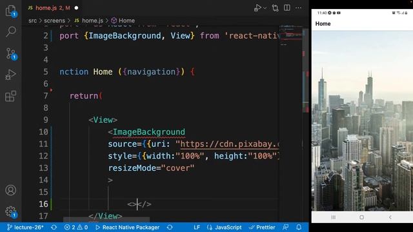Screen dimensions: 413x232
Task: Open Problems from errors and warnings count
Action: click(x=76, y=227)
